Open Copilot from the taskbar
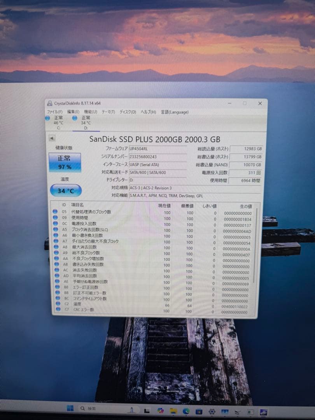 161,410
